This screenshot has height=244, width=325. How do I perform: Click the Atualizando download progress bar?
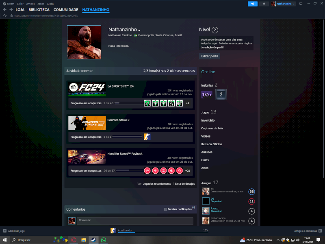pos(163,233)
